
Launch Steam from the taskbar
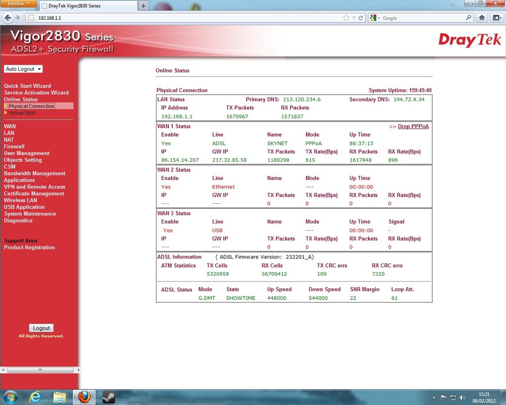tap(108, 397)
